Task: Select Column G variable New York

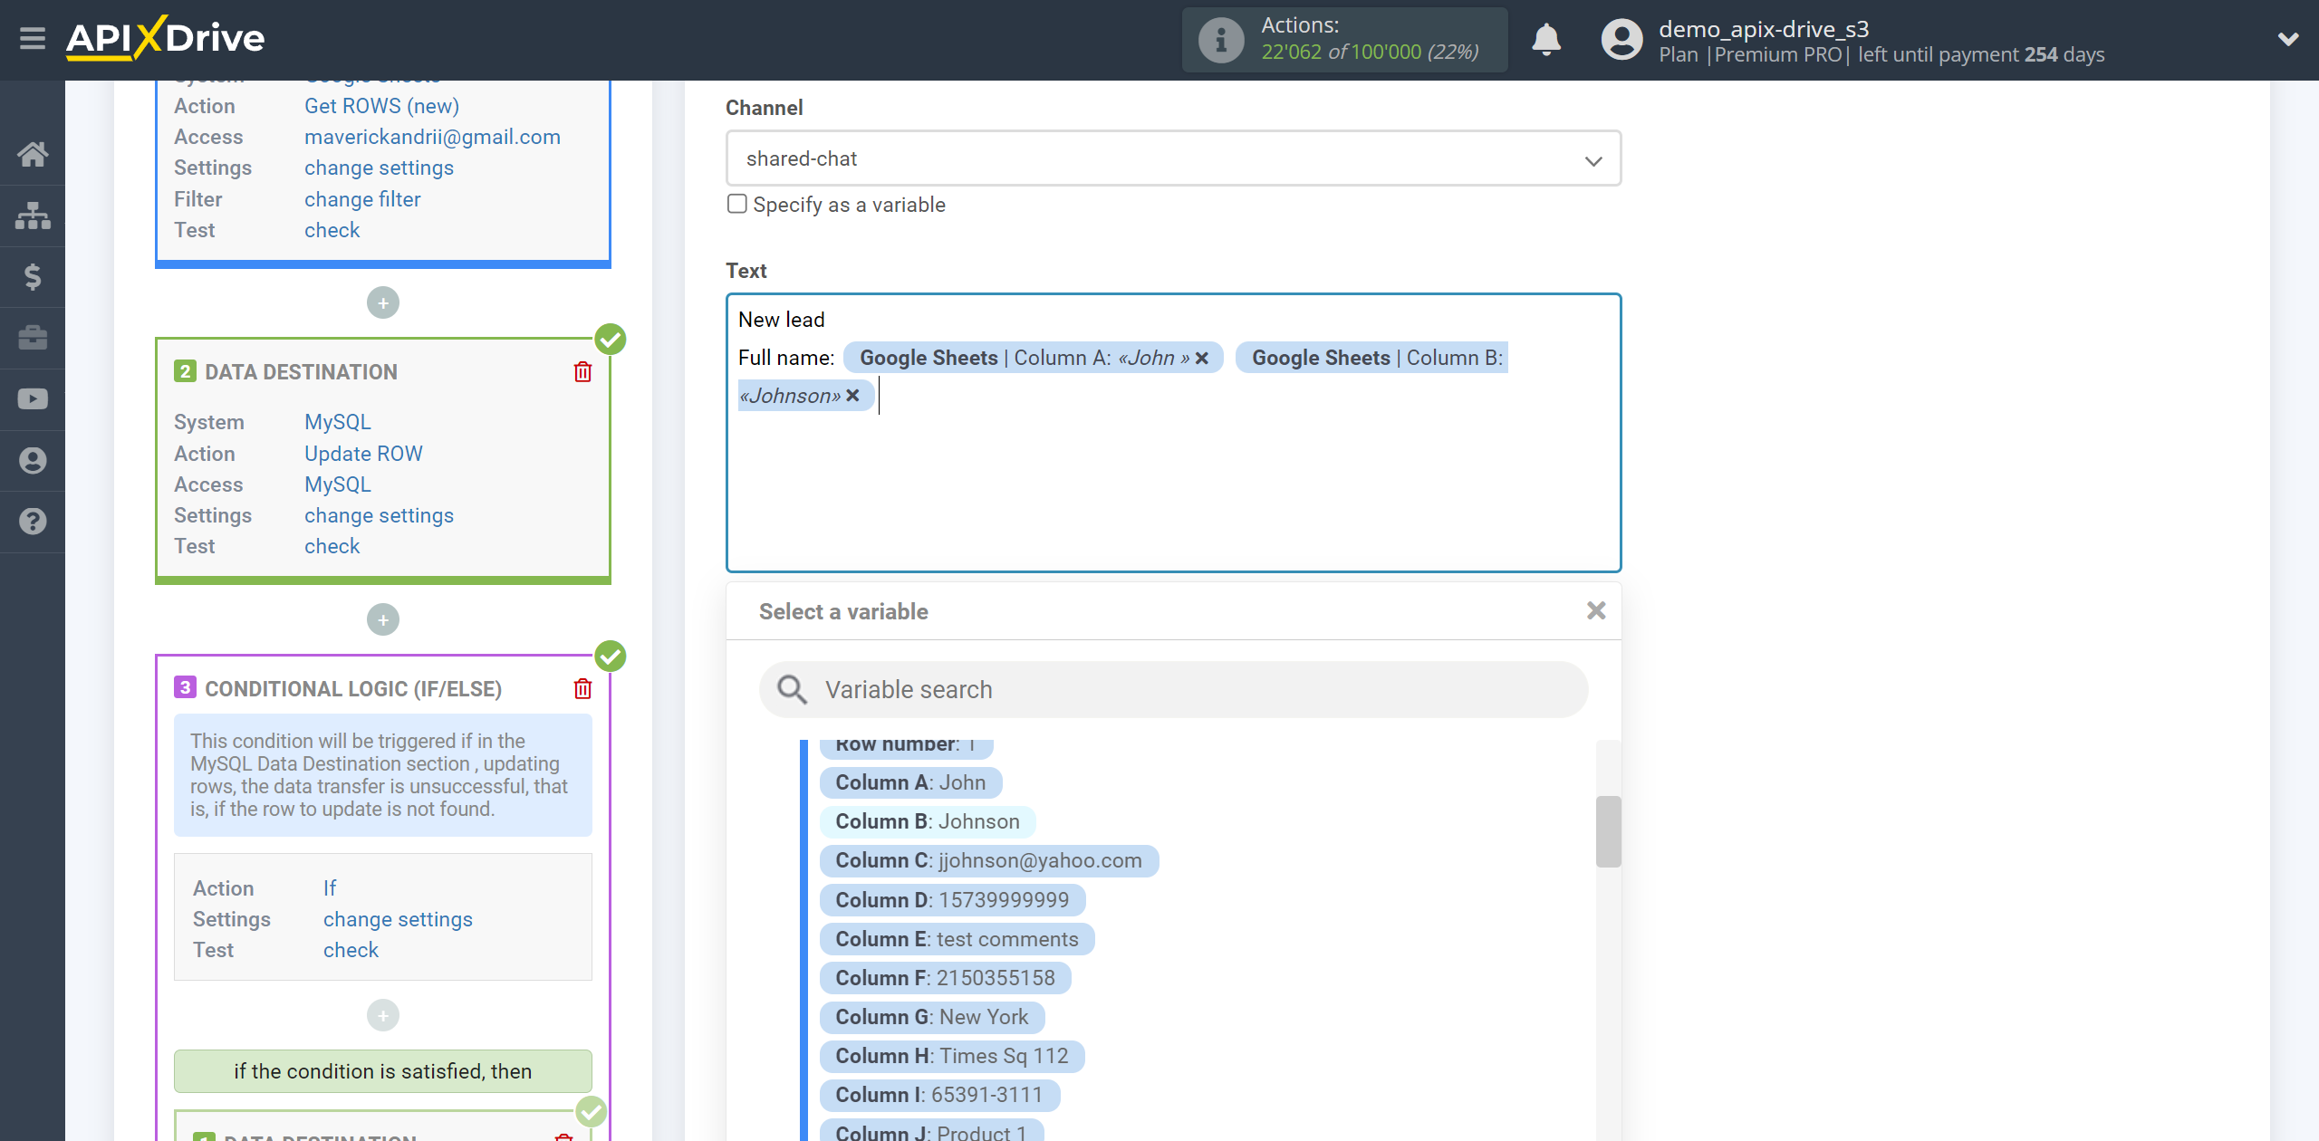Action: [x=932, y=1015]
